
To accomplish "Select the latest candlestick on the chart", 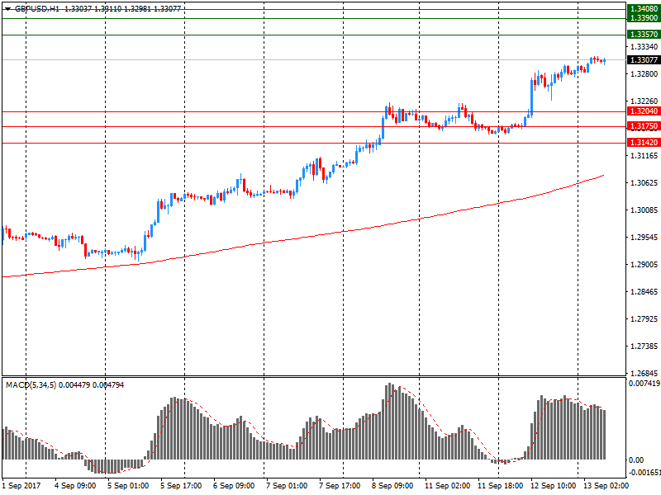I will coord(605,61).
